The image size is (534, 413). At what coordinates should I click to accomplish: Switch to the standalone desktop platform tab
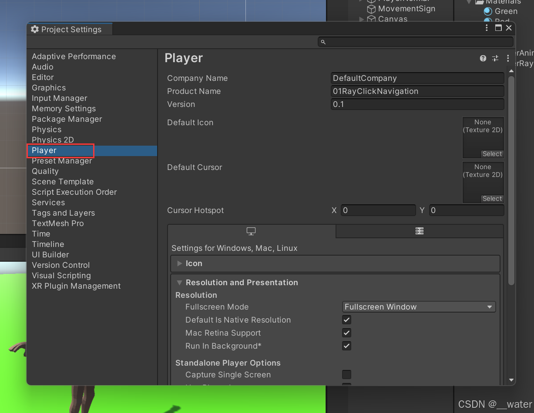251,231
